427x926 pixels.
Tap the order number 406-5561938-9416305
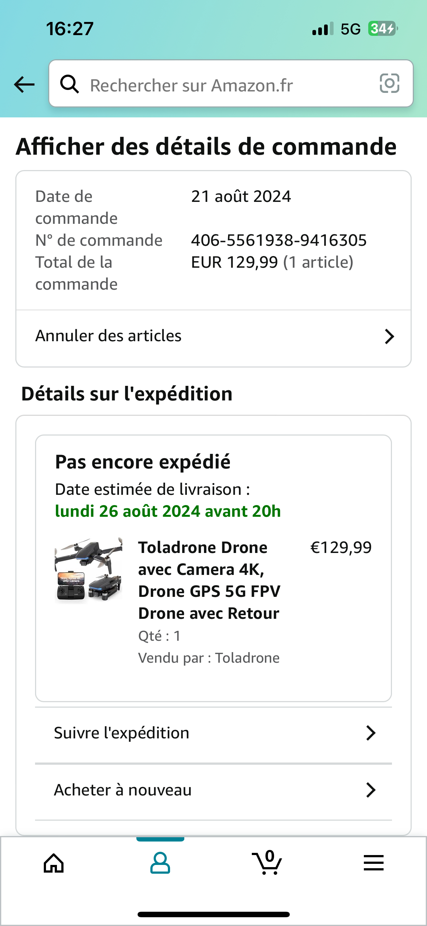point(279,240)
